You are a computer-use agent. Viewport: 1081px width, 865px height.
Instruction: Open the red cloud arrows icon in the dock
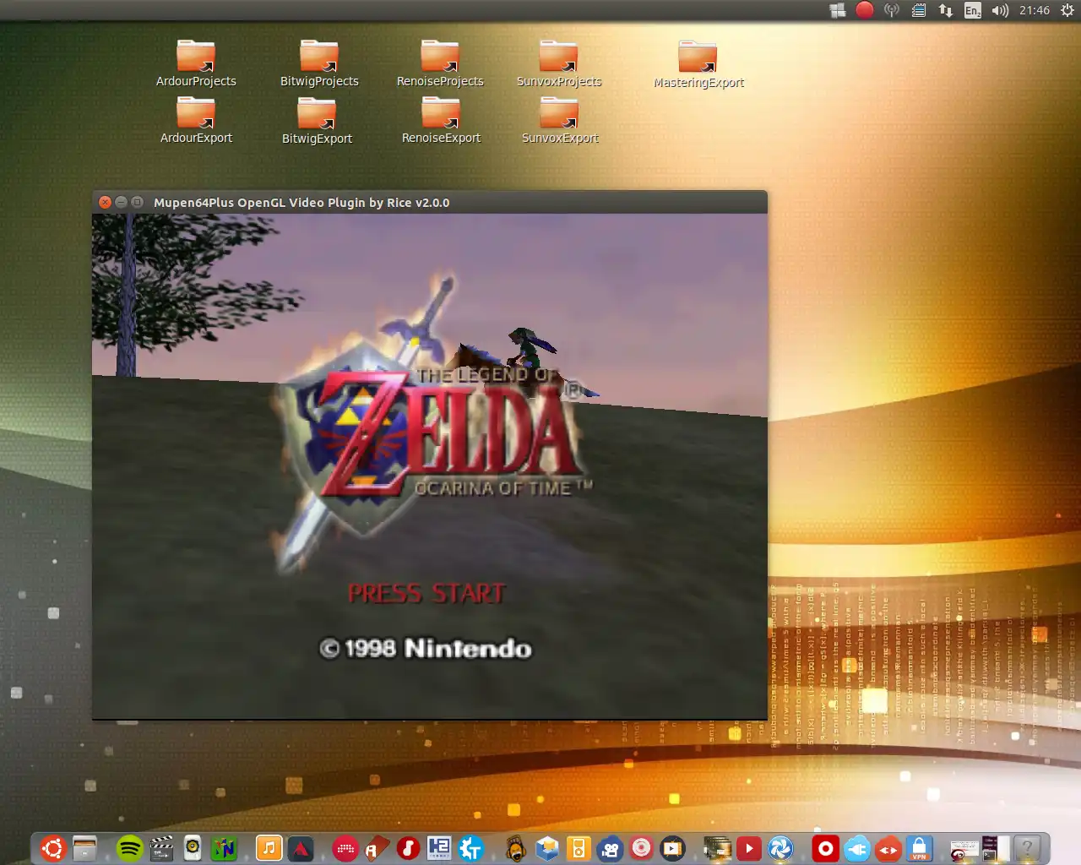888,847
